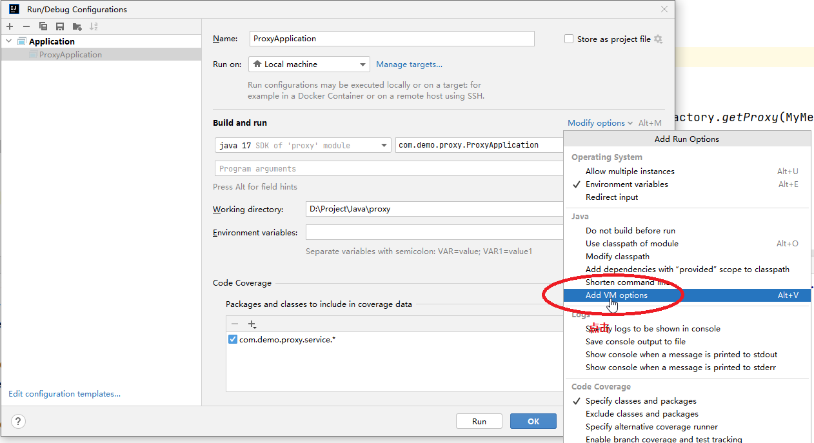The width and height of the screenshot is (814, 443).
Task: Select Add VM options menu item
Action: pos(616,295)
